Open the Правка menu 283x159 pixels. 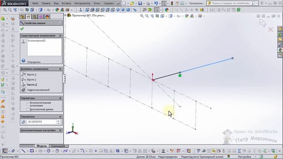click(x=46, y=3)
